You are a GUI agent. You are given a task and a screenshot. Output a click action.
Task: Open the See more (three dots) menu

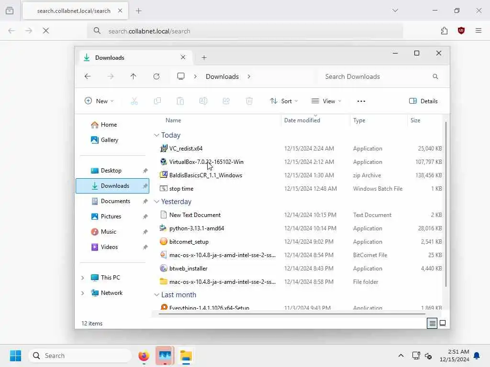361,101
